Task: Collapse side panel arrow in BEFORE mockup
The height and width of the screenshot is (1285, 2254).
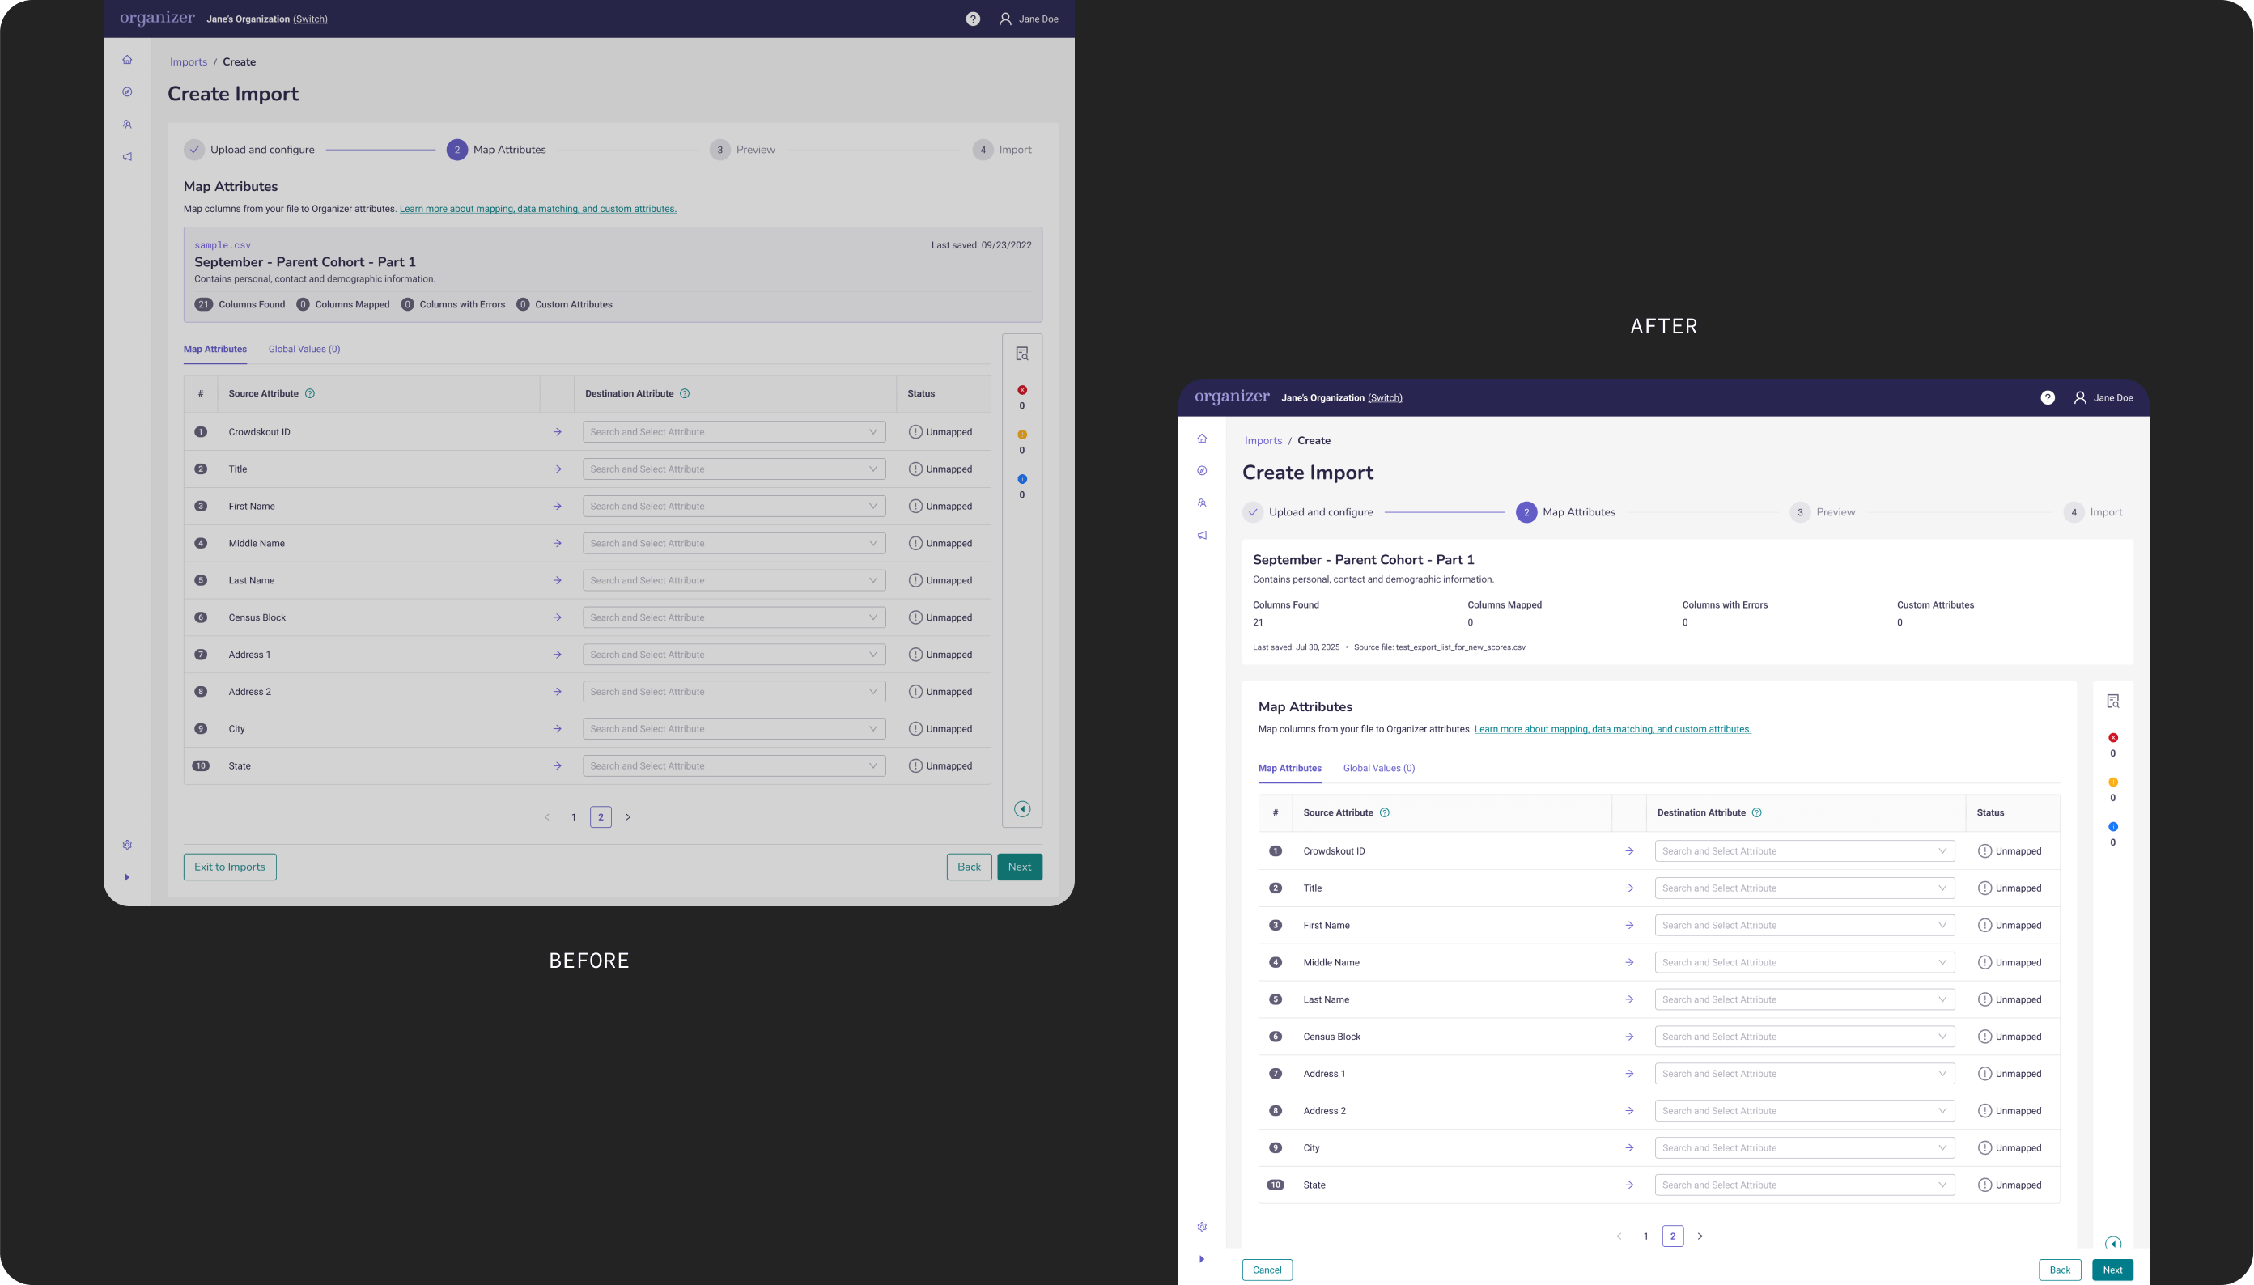Action: point(1022,809)
